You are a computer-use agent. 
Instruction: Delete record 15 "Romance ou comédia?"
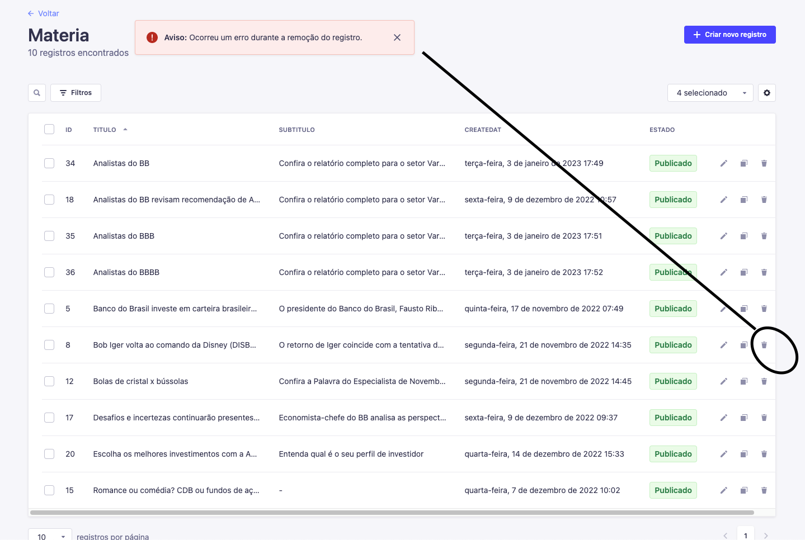[764, 490]
